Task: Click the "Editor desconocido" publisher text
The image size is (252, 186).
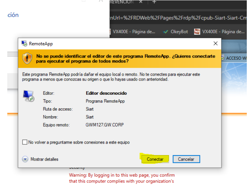Action: coord(106,93)
